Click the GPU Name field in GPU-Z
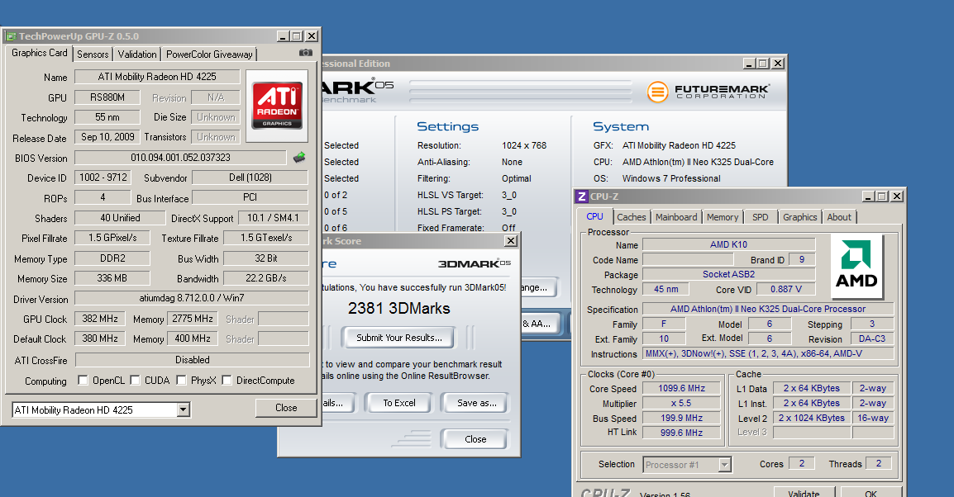This screenshot has width=954, height=497. click(157, 77)
